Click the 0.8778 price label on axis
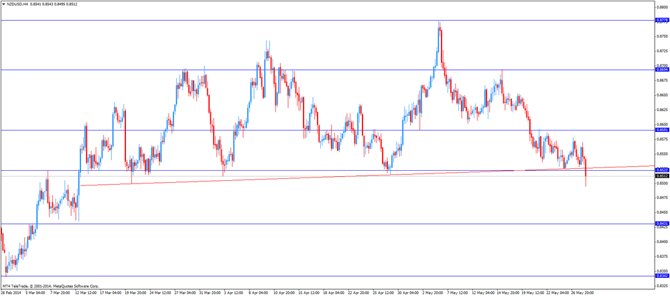Image resolution: width=670 pixels, height=296 pixels. (x=662, y=20)
